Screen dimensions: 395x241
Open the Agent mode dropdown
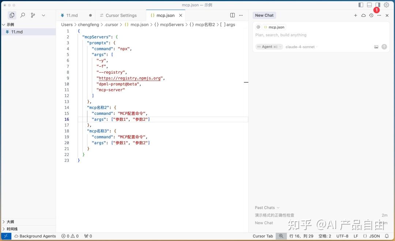coord(269,47)
